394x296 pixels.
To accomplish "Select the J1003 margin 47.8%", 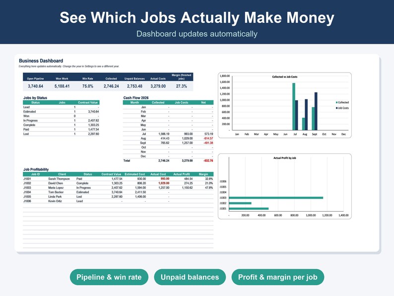I will click(209, 188).
